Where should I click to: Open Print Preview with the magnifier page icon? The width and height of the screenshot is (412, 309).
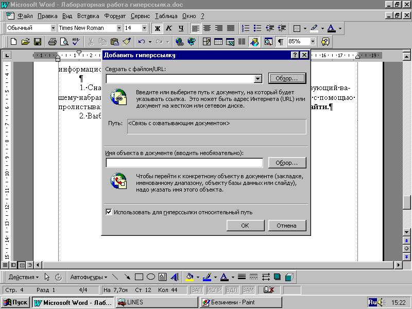pyautogui.click(x=64, y=42)
